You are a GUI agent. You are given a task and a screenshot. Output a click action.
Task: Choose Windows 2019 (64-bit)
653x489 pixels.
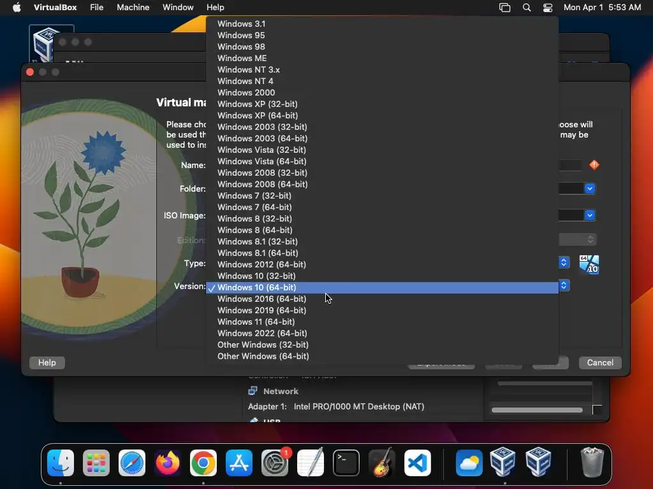point(382,310)
